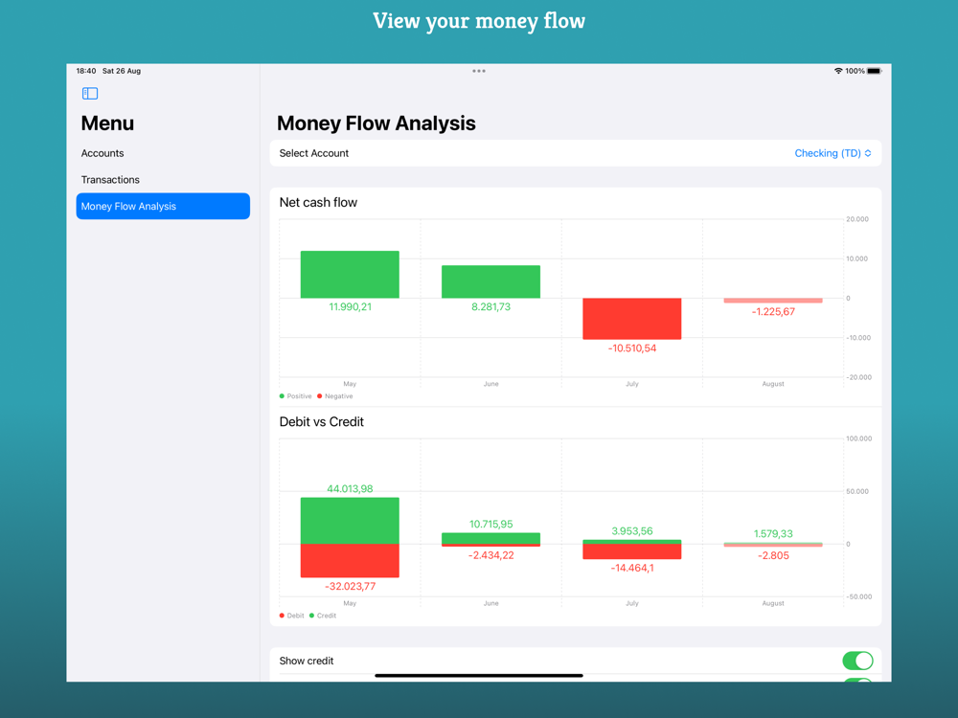Toggle the sidebar panel icon
Viewport: 958px width, 718px height.
(90, 94)
